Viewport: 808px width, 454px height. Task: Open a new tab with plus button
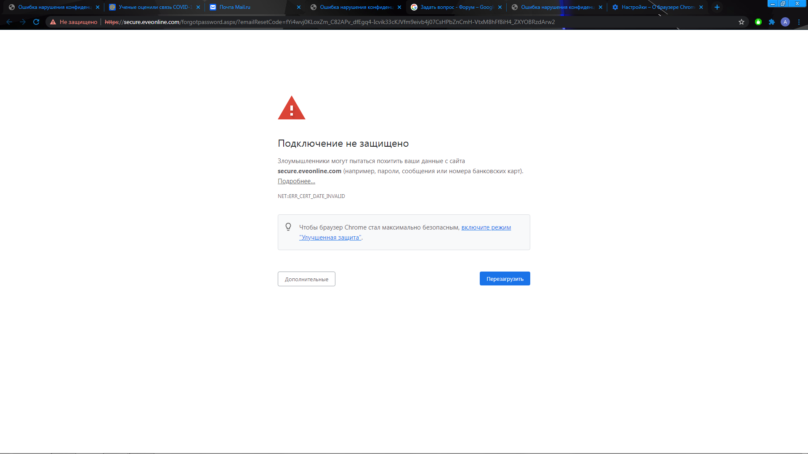click(x=717, y=7)
